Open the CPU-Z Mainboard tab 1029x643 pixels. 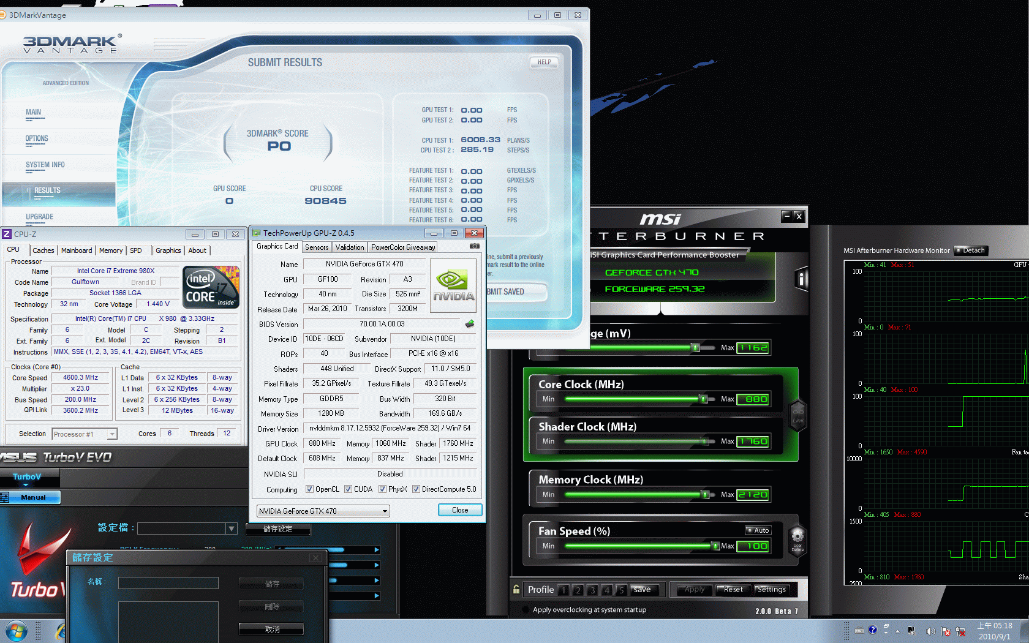[77, 250]
